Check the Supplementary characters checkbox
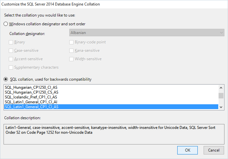 coord(11,67)
